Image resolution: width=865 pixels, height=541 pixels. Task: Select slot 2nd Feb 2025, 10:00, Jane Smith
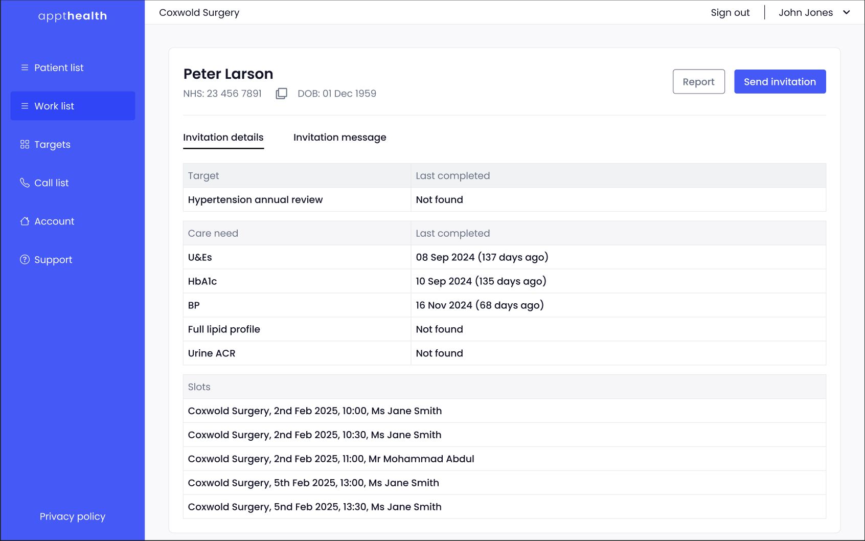click(505, 411)
